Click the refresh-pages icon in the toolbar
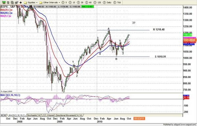The image size is (197, 126). 12,3
